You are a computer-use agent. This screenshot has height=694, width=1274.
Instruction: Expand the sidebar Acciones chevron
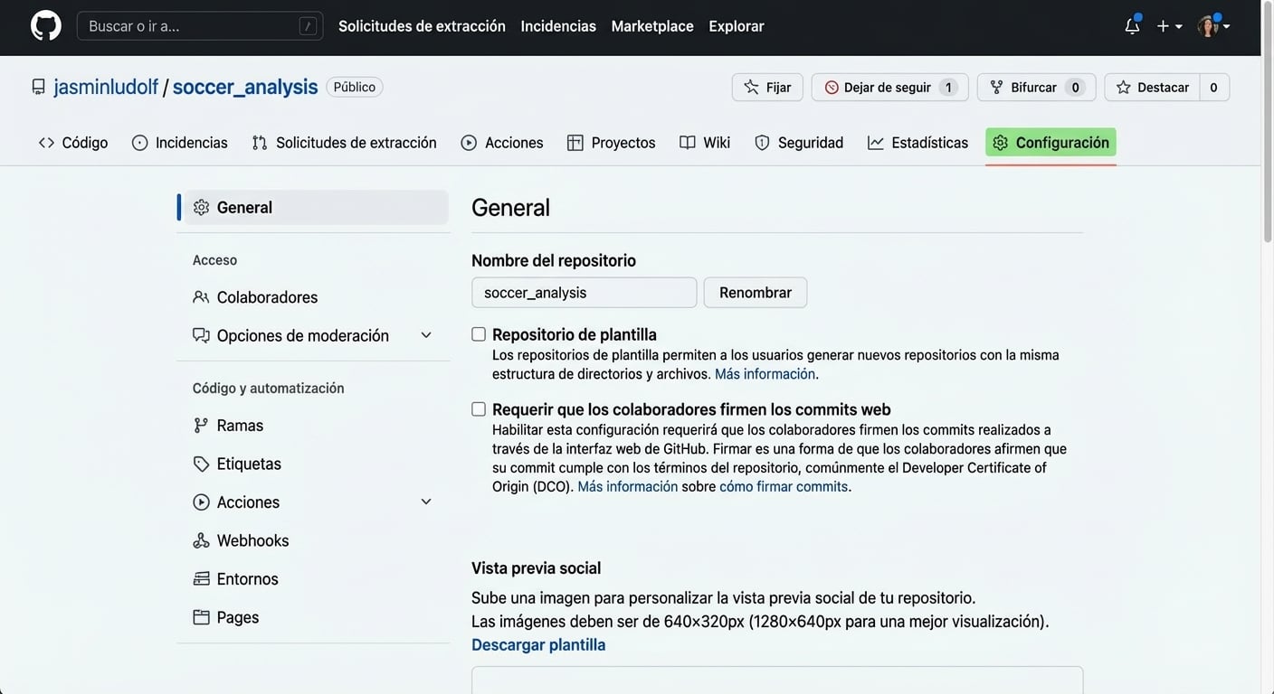426,502
